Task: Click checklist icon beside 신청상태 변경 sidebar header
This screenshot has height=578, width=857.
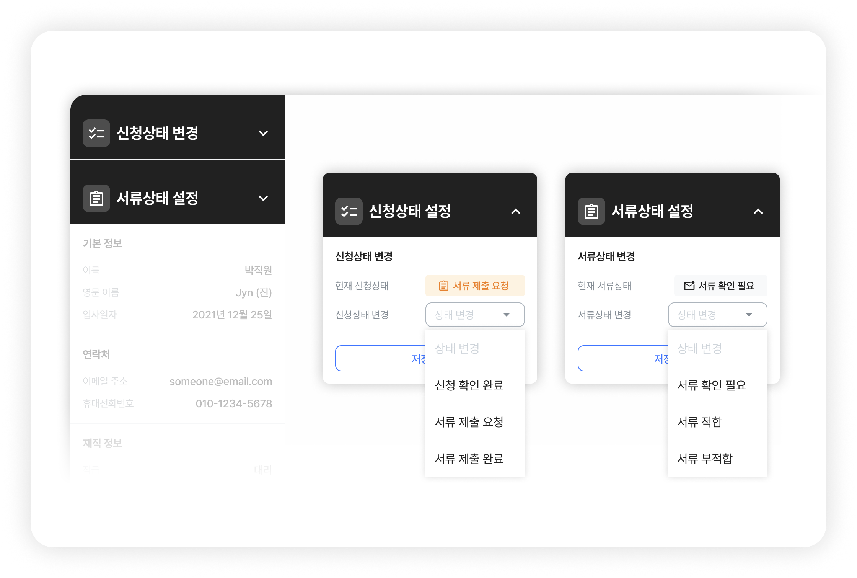Action: [x=96, y=133]
